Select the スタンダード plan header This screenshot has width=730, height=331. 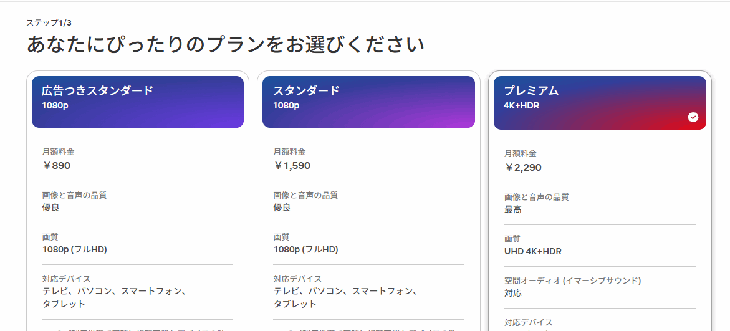(368, 102)
